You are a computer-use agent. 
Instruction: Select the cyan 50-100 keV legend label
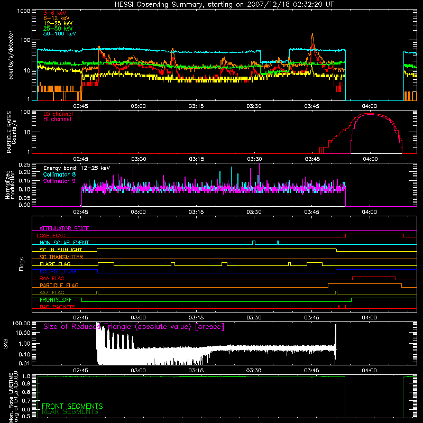(x=60, y=34)
